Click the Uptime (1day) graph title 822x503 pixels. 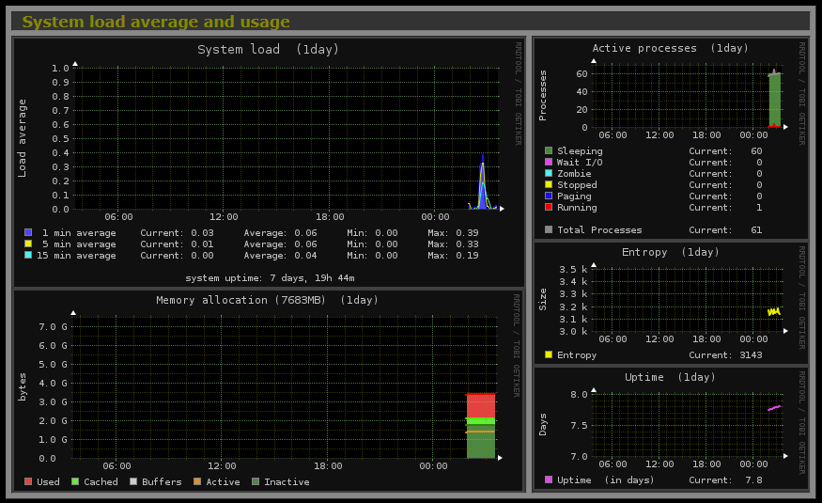[670, 377]
